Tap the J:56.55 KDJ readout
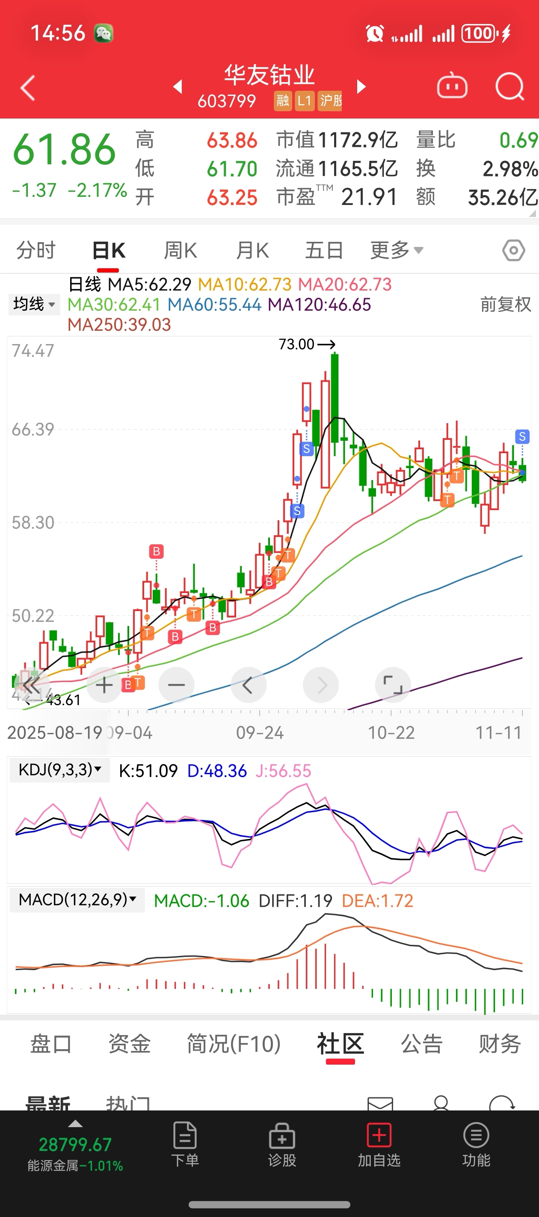Viewport: 539px width, 1217px height. [284, 771]
